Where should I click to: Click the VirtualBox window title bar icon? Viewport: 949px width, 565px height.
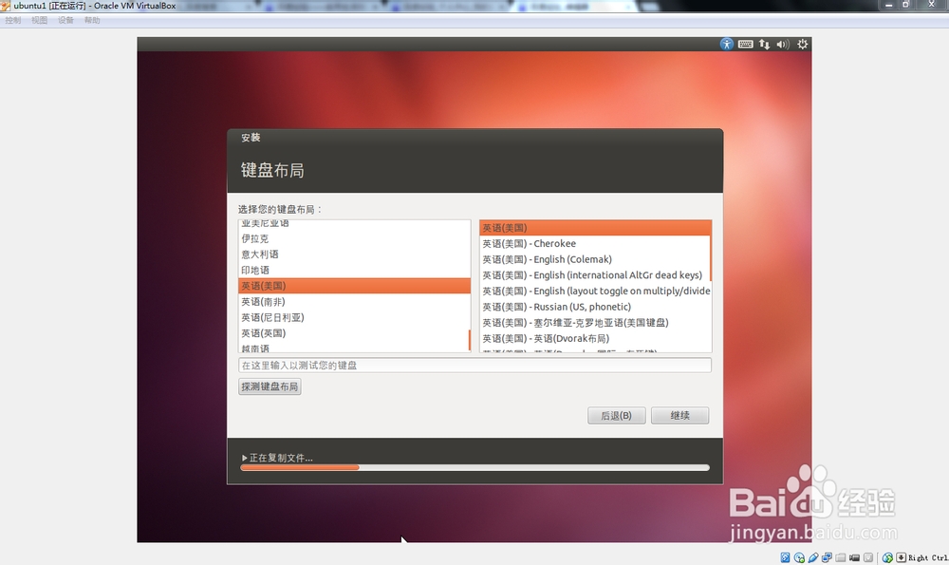click(x=6, y=6)
